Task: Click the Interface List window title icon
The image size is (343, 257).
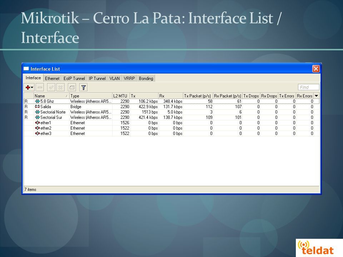Action: point(26,69)
